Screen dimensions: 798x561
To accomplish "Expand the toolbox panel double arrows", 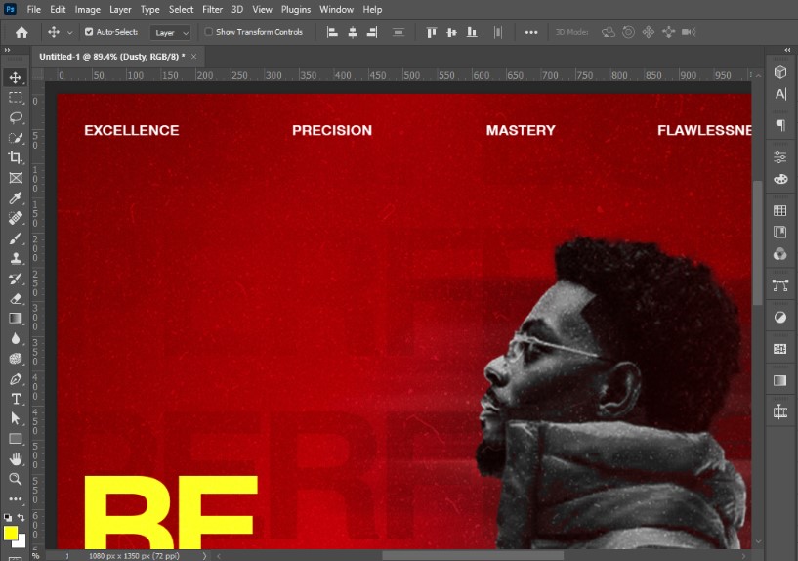I will tap(7, 50).
